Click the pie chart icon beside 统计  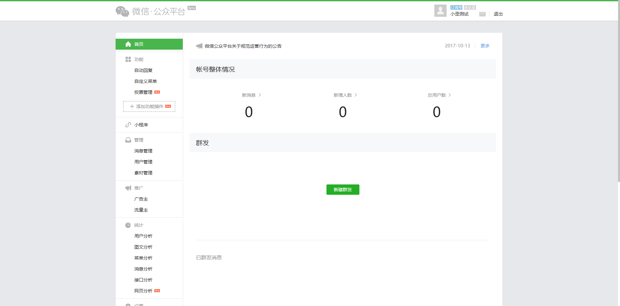click(128, 225)
